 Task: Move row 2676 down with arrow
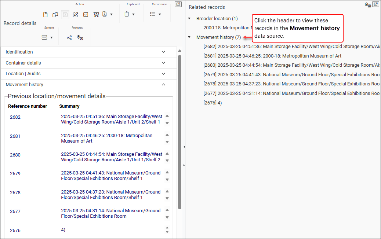[167, 232]
